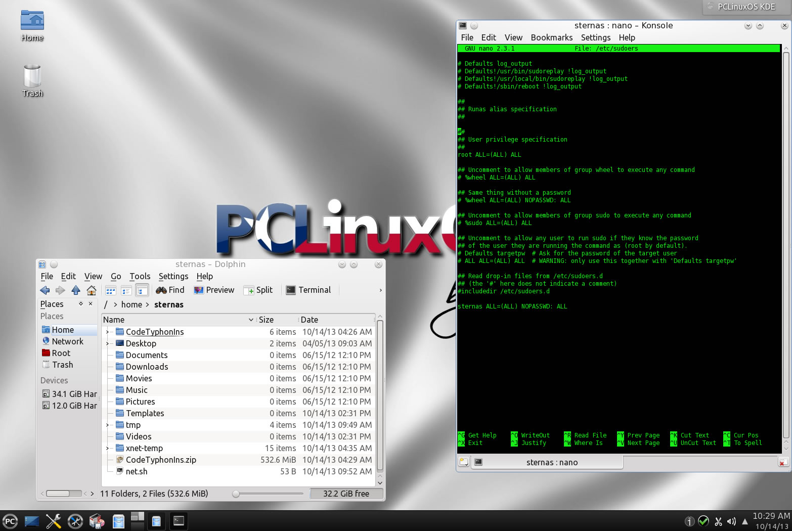This screenshot has width=792, height=531.
Task: Open the wrench and screwdriver configuration tool
Action: click(54, 521)
